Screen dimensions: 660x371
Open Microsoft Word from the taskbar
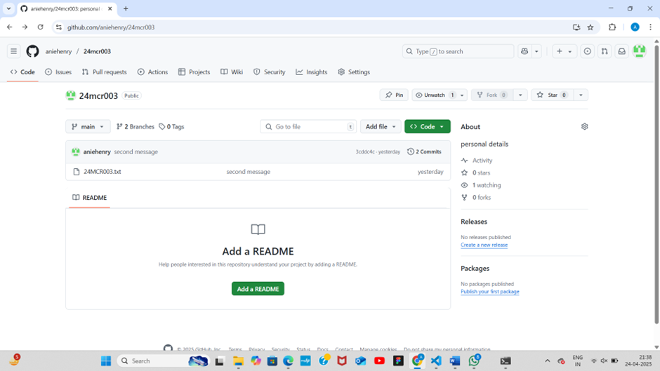454,361
